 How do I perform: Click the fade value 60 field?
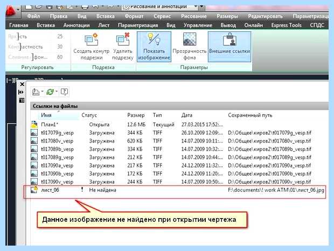[x=60, y=57]
